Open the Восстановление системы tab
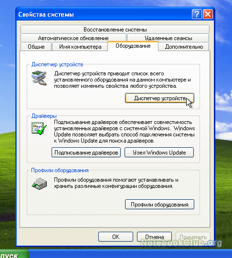Image resolution: width=232 pixels, height=258 pixels. tap(115, 30)
